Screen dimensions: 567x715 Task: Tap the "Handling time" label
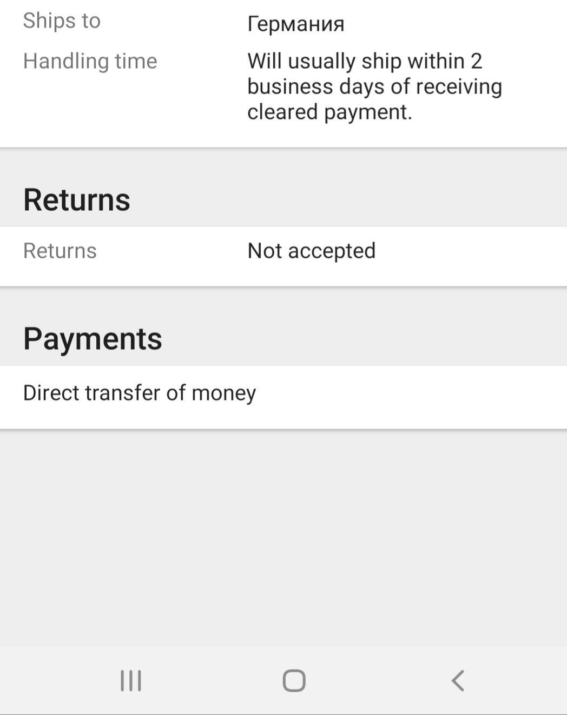tap(90, 61)
